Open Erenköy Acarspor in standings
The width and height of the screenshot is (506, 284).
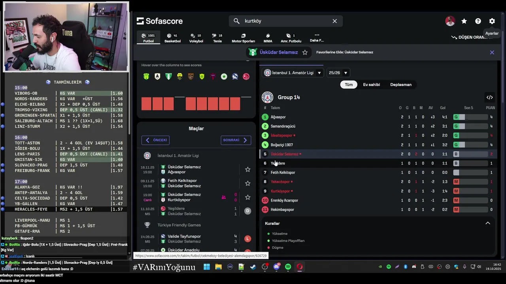click(285, 200)
